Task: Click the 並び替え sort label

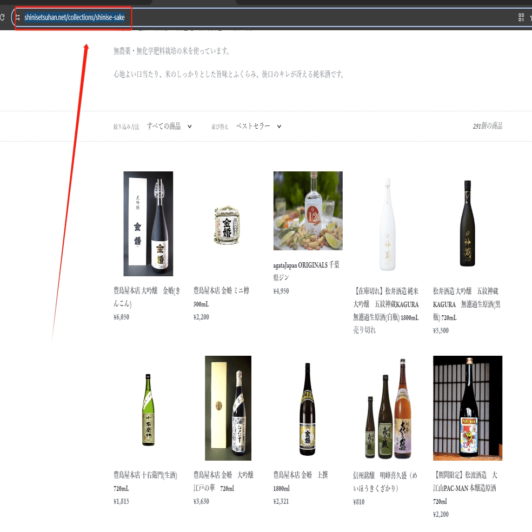Action: point(220,127)
